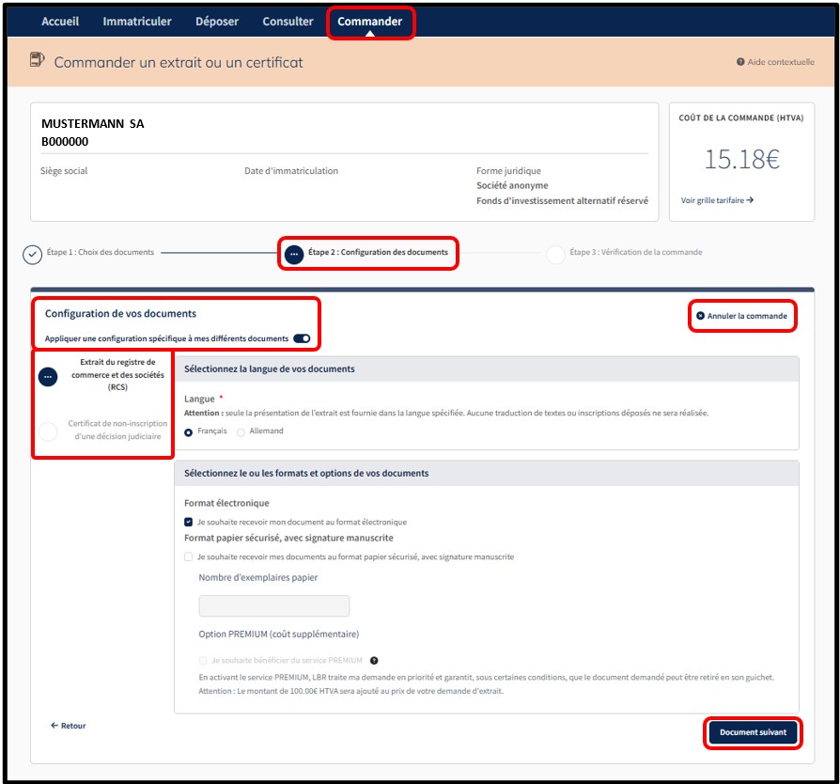Open the Immatriculer menu
Screen dimensions: 840x784
137,22
